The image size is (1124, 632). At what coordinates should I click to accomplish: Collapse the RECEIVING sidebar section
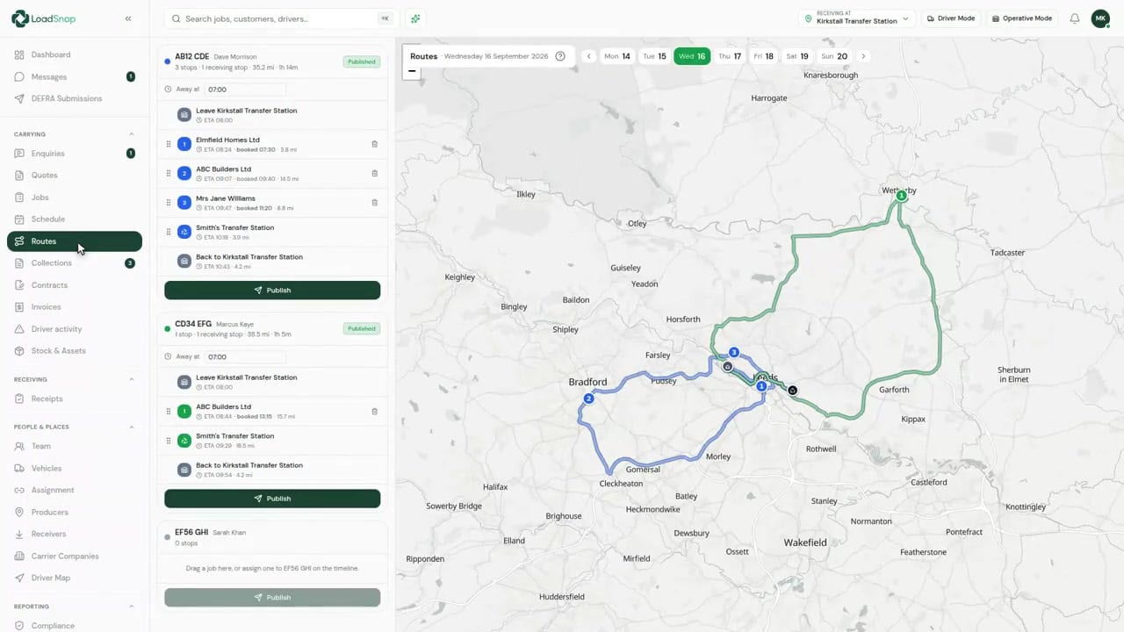click(x=132, y=379)
